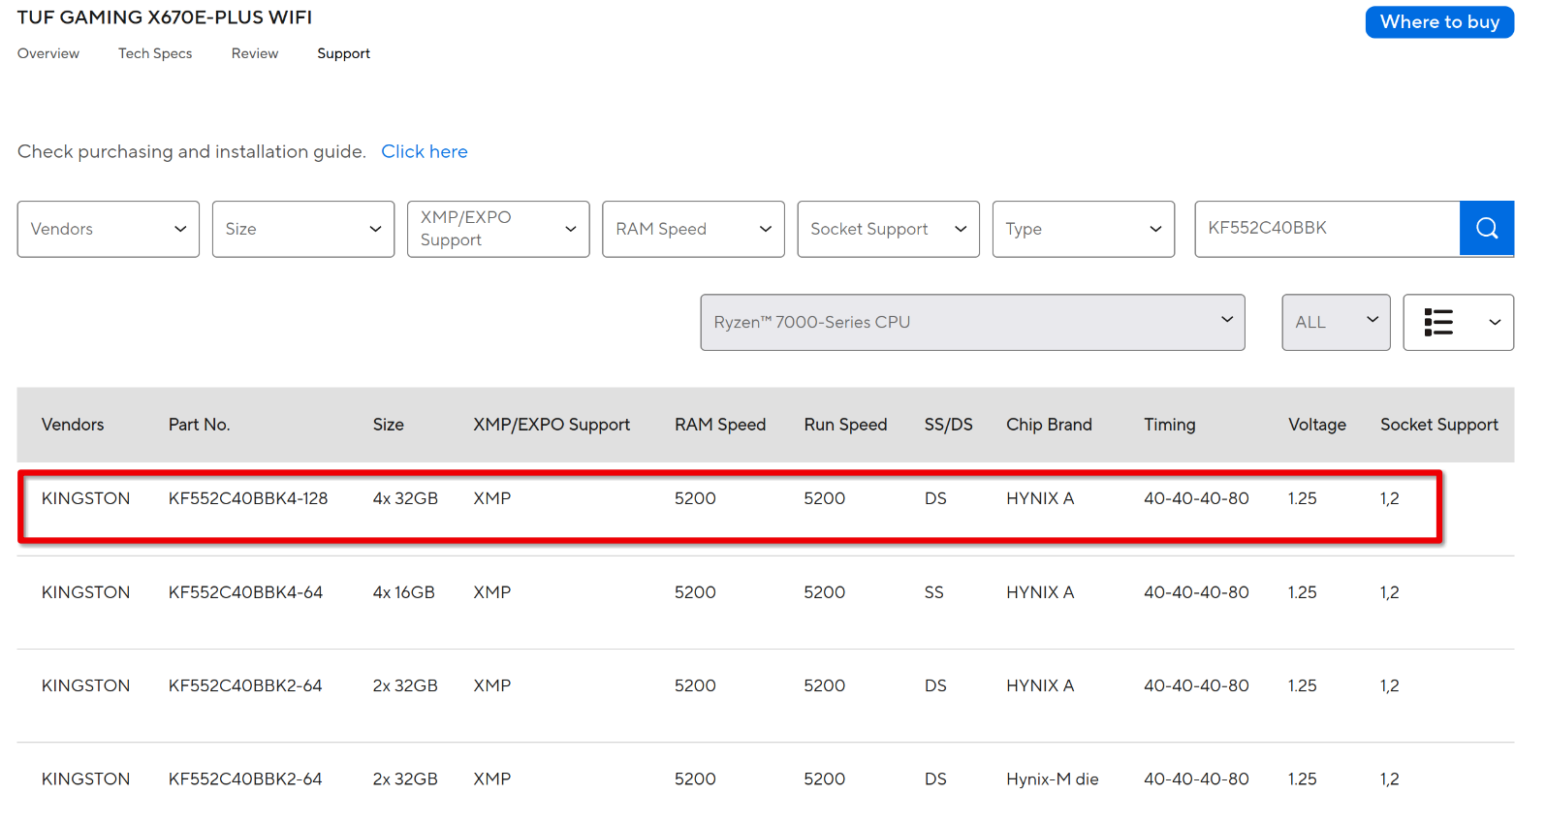Viewport: 1546px width, 826px height.
Task: Open the Type filter dropdown
Action: [x=1084, y=229]
